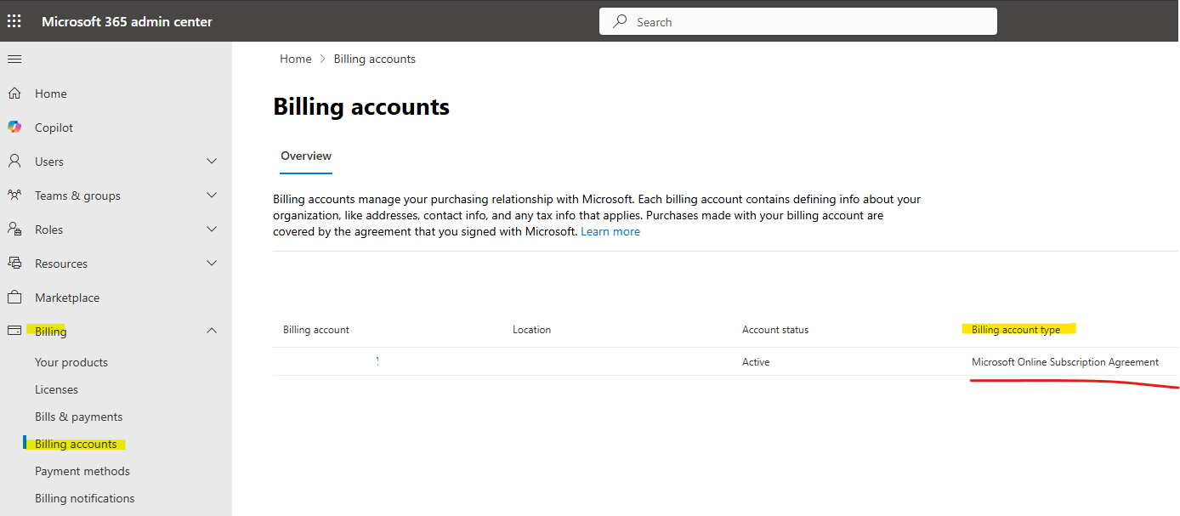Collapse the Billing section chevron
Image resolution: width=1180 pixels, height=516 pixels.
[212, 331]
